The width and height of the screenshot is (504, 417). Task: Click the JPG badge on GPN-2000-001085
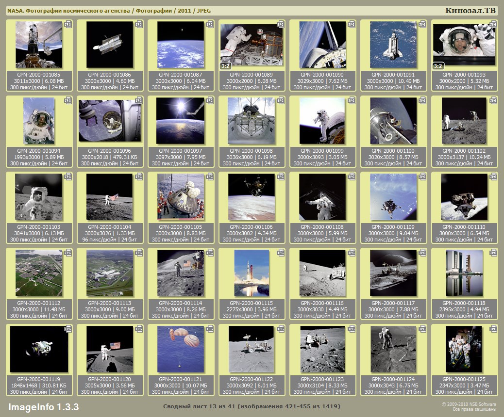pyautogui.click(x=68, y=24)
